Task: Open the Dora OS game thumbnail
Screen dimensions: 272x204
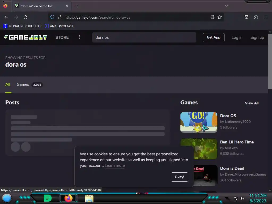Action: [x=199, y=122]
